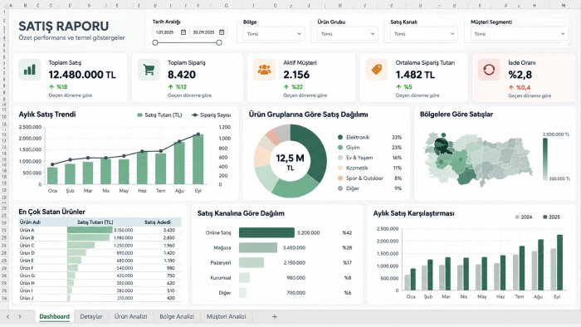This screenshot has height=327, width=581.
Task: Open the Bölge Analizi sheet tab
Action: pyautogui.click(x=177, y=317)
